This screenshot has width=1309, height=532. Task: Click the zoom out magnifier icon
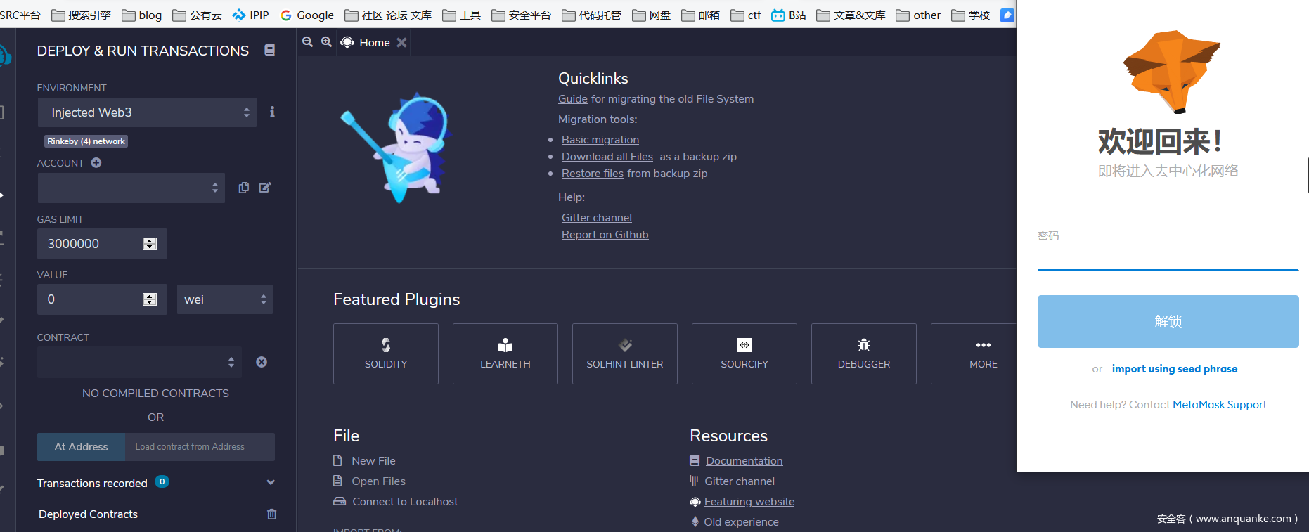tap(307, 42)
